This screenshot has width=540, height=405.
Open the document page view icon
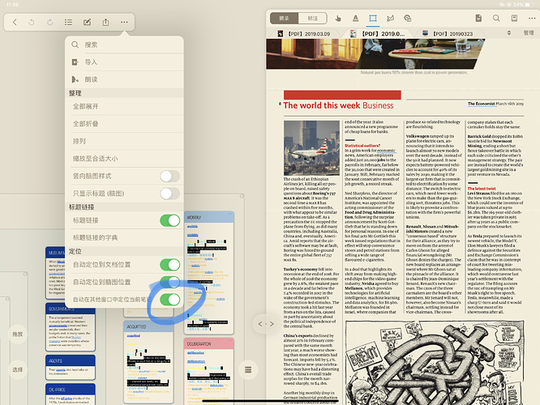(478, 19)
